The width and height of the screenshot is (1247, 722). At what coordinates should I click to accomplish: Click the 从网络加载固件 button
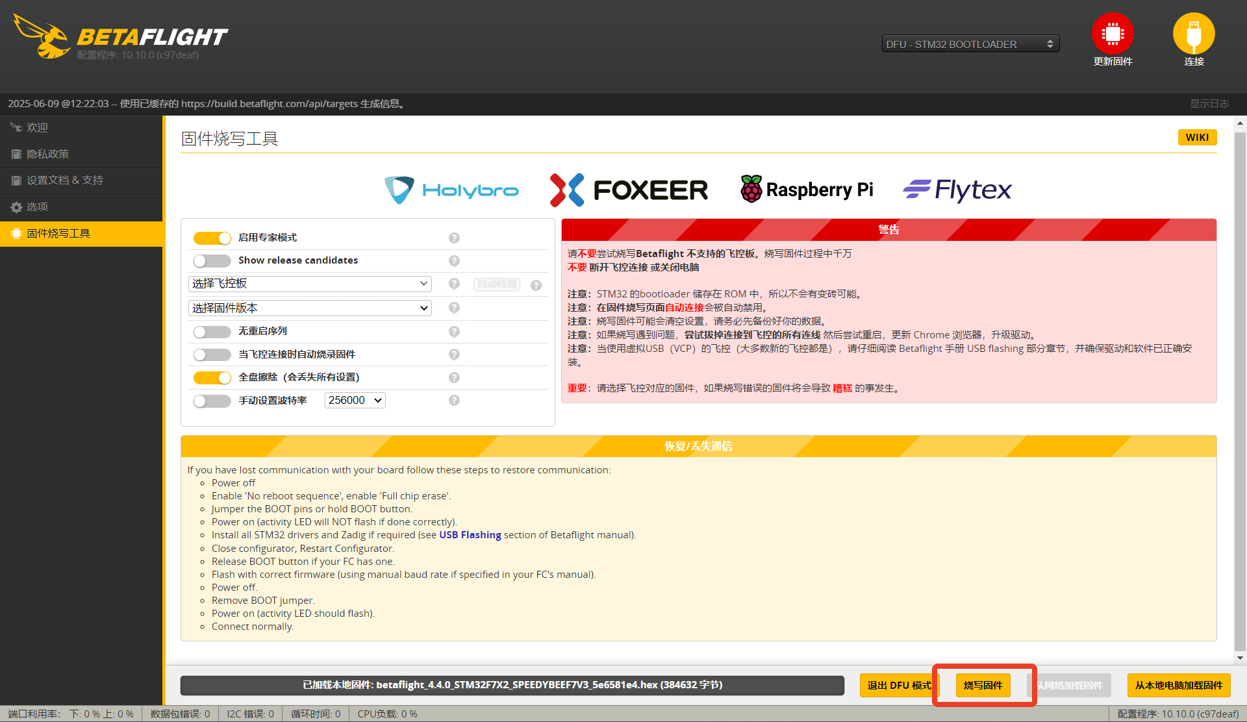[x=1069, y=686]
